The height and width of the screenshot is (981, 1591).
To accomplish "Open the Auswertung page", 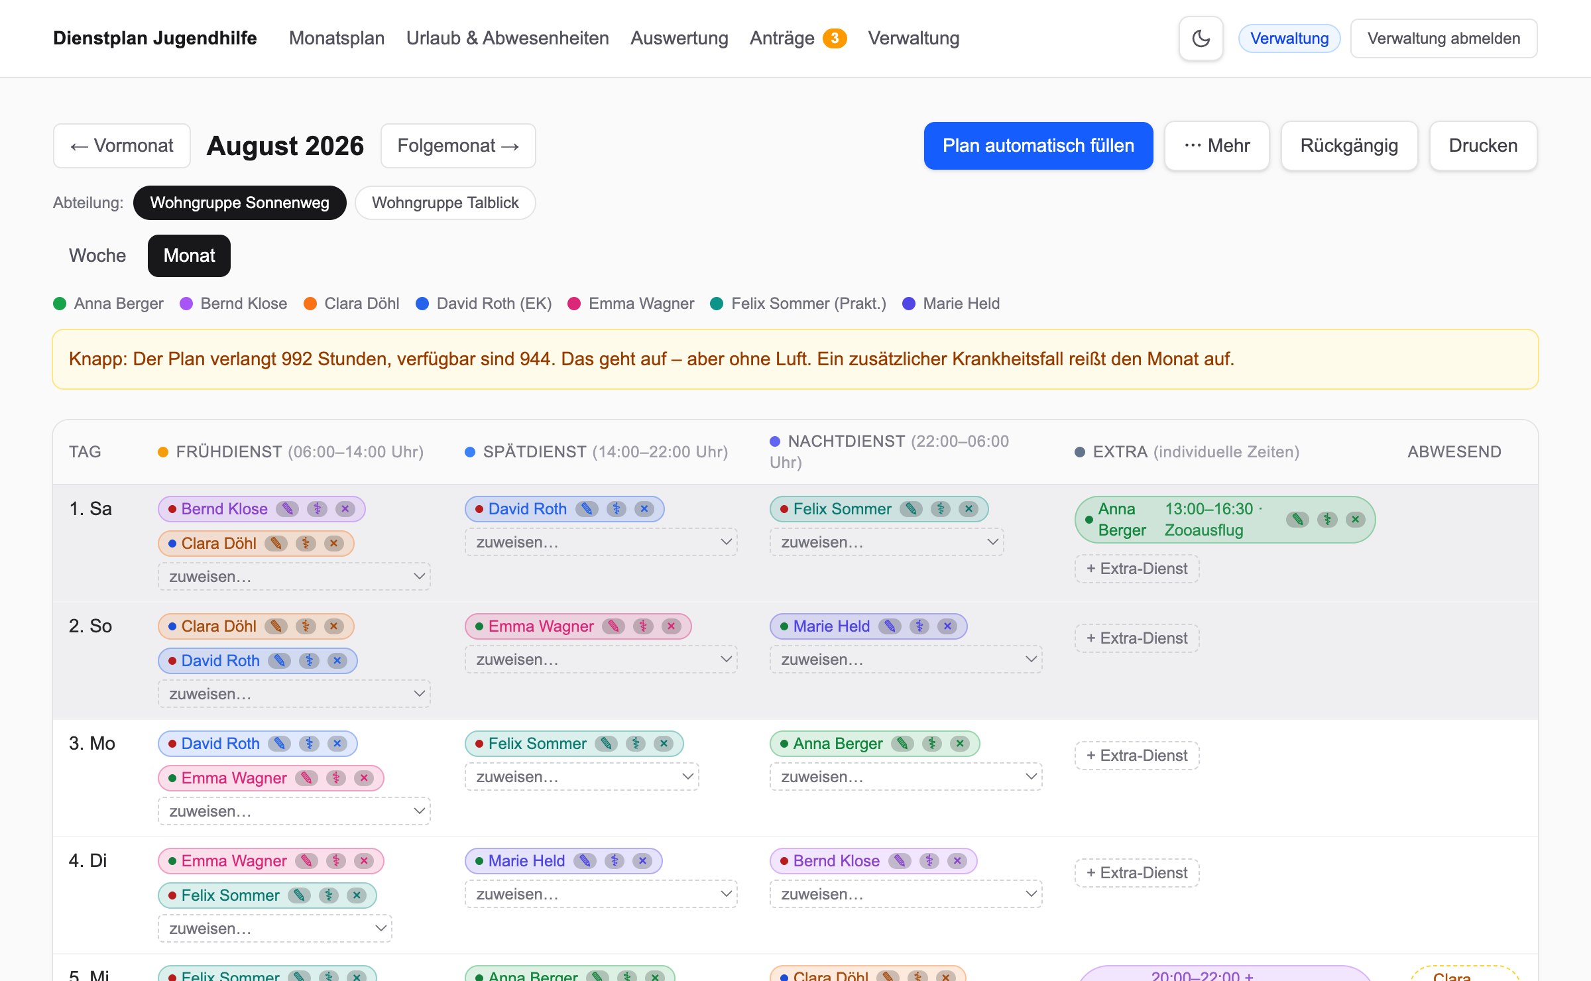I will 679,38.
